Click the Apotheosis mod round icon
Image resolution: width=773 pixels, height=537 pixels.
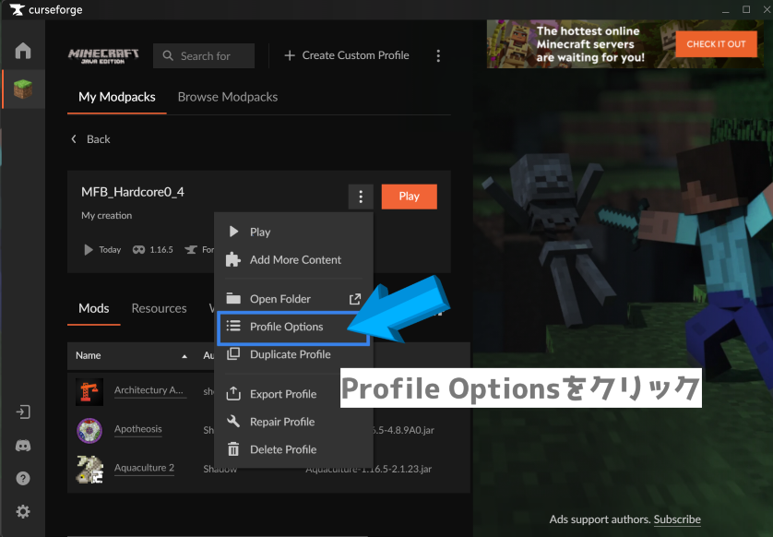89,430
